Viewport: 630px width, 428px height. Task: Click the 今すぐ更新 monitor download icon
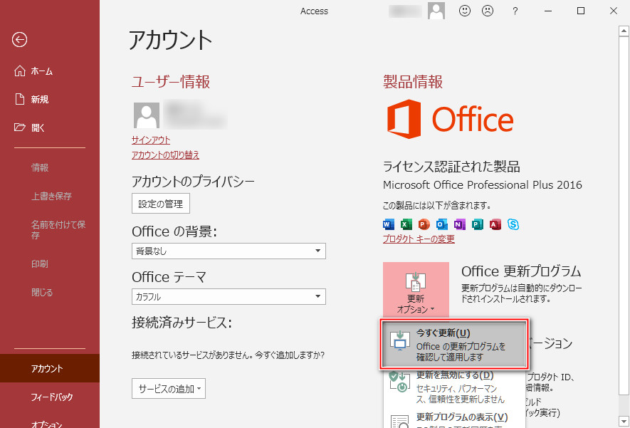tap(400, 341)
